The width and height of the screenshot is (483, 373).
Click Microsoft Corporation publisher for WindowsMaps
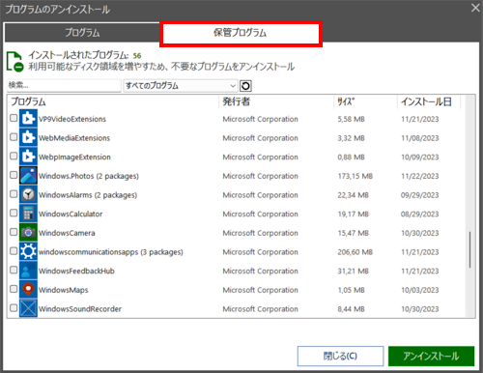click(260, 290)
